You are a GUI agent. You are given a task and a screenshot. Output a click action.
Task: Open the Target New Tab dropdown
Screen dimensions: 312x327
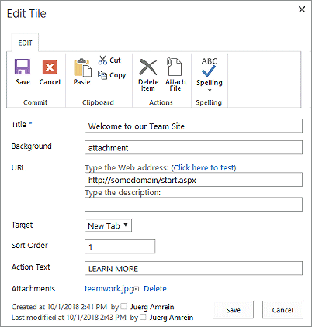[108, 225]
